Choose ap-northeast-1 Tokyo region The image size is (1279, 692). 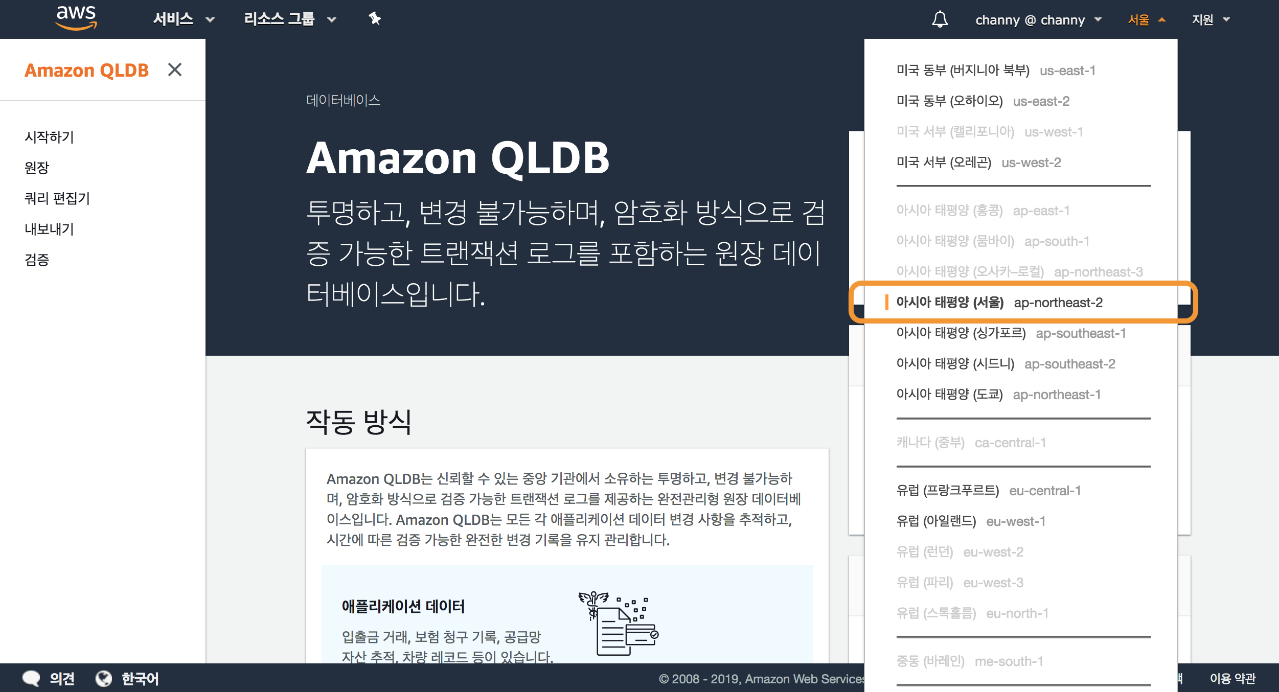click(998, 395)
